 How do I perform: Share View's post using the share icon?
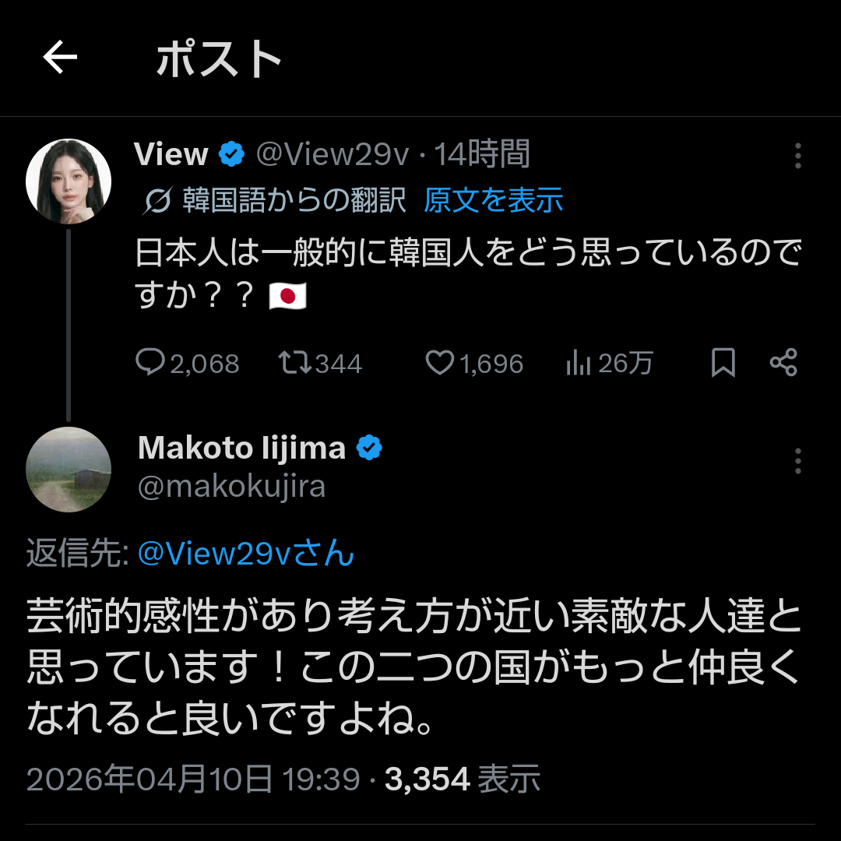pyautogui.click(x=783, y=363)
